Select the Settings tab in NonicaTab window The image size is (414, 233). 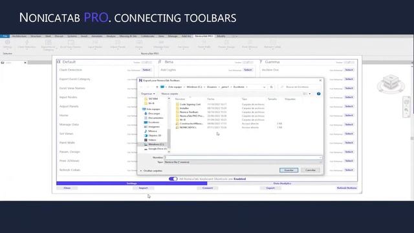[x=132, y=183]
